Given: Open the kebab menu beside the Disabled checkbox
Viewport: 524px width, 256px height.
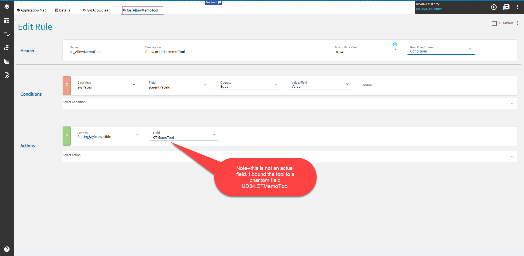Looking at the screenshot, I should (x=518, y=23).
